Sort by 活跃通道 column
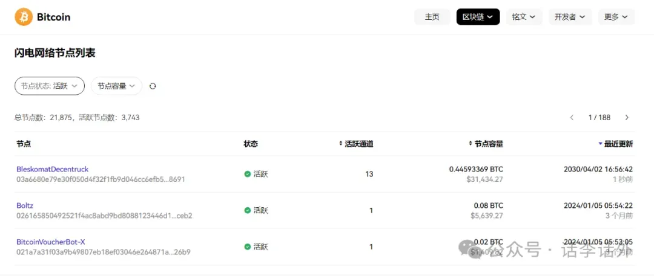This screenshot has height=276, width=654. [356, 144]
